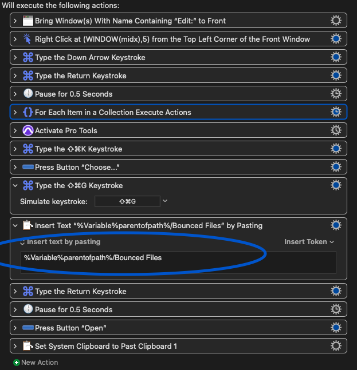Open the keystroke dropdown arrow beside ⇧⌘G
The height and width of the screenshot is (370, 357).
point(165,201)
